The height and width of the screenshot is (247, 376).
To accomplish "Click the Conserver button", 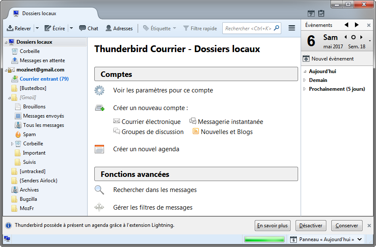I will pyautogui.click(x=347, y=226).
